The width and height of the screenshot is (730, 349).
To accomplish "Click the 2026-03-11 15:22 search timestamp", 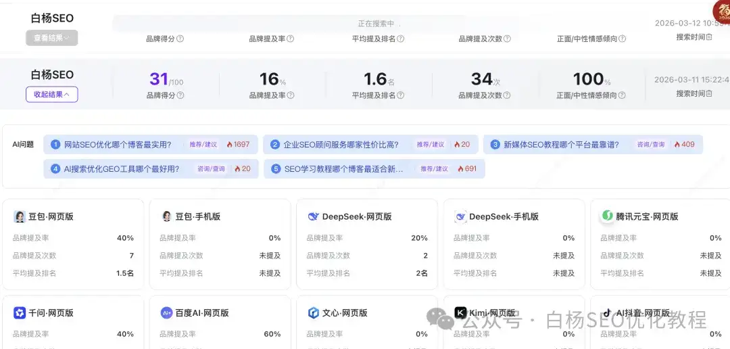I will click(692, 80).
